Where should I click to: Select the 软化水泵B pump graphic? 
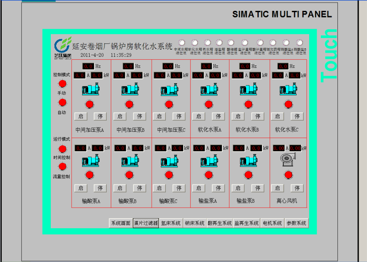click(248, 90)
